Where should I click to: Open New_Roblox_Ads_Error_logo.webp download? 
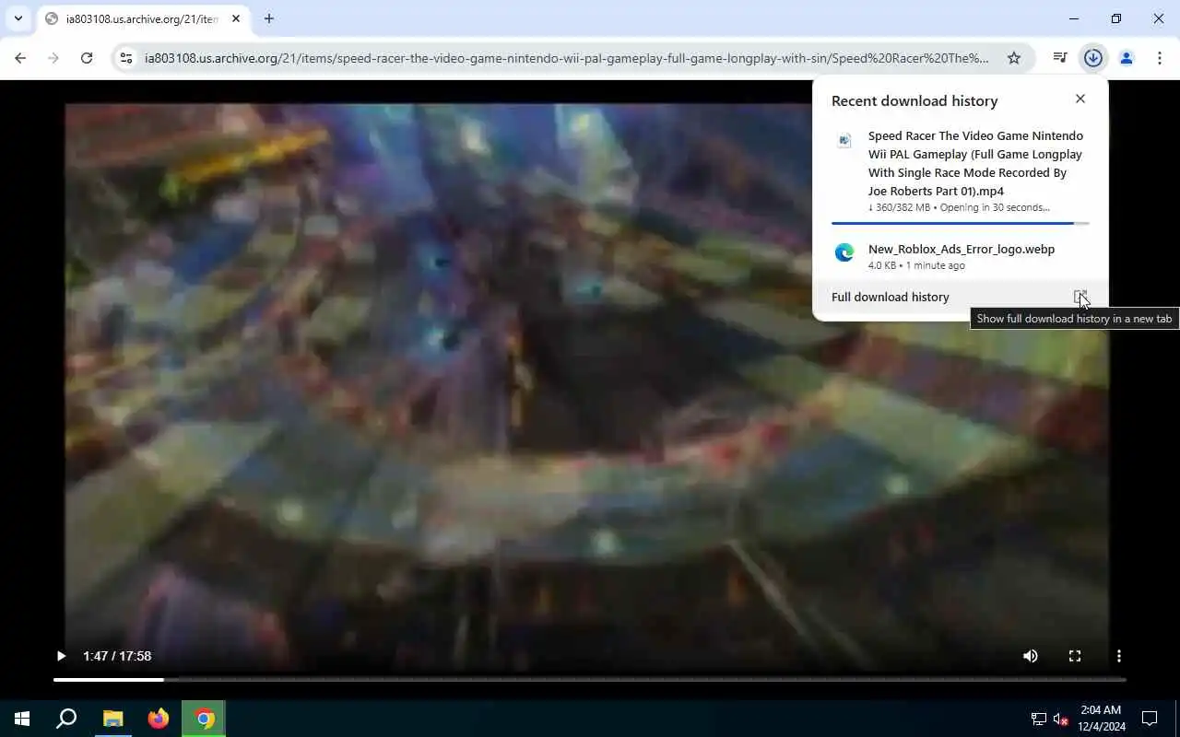[960, 256]
